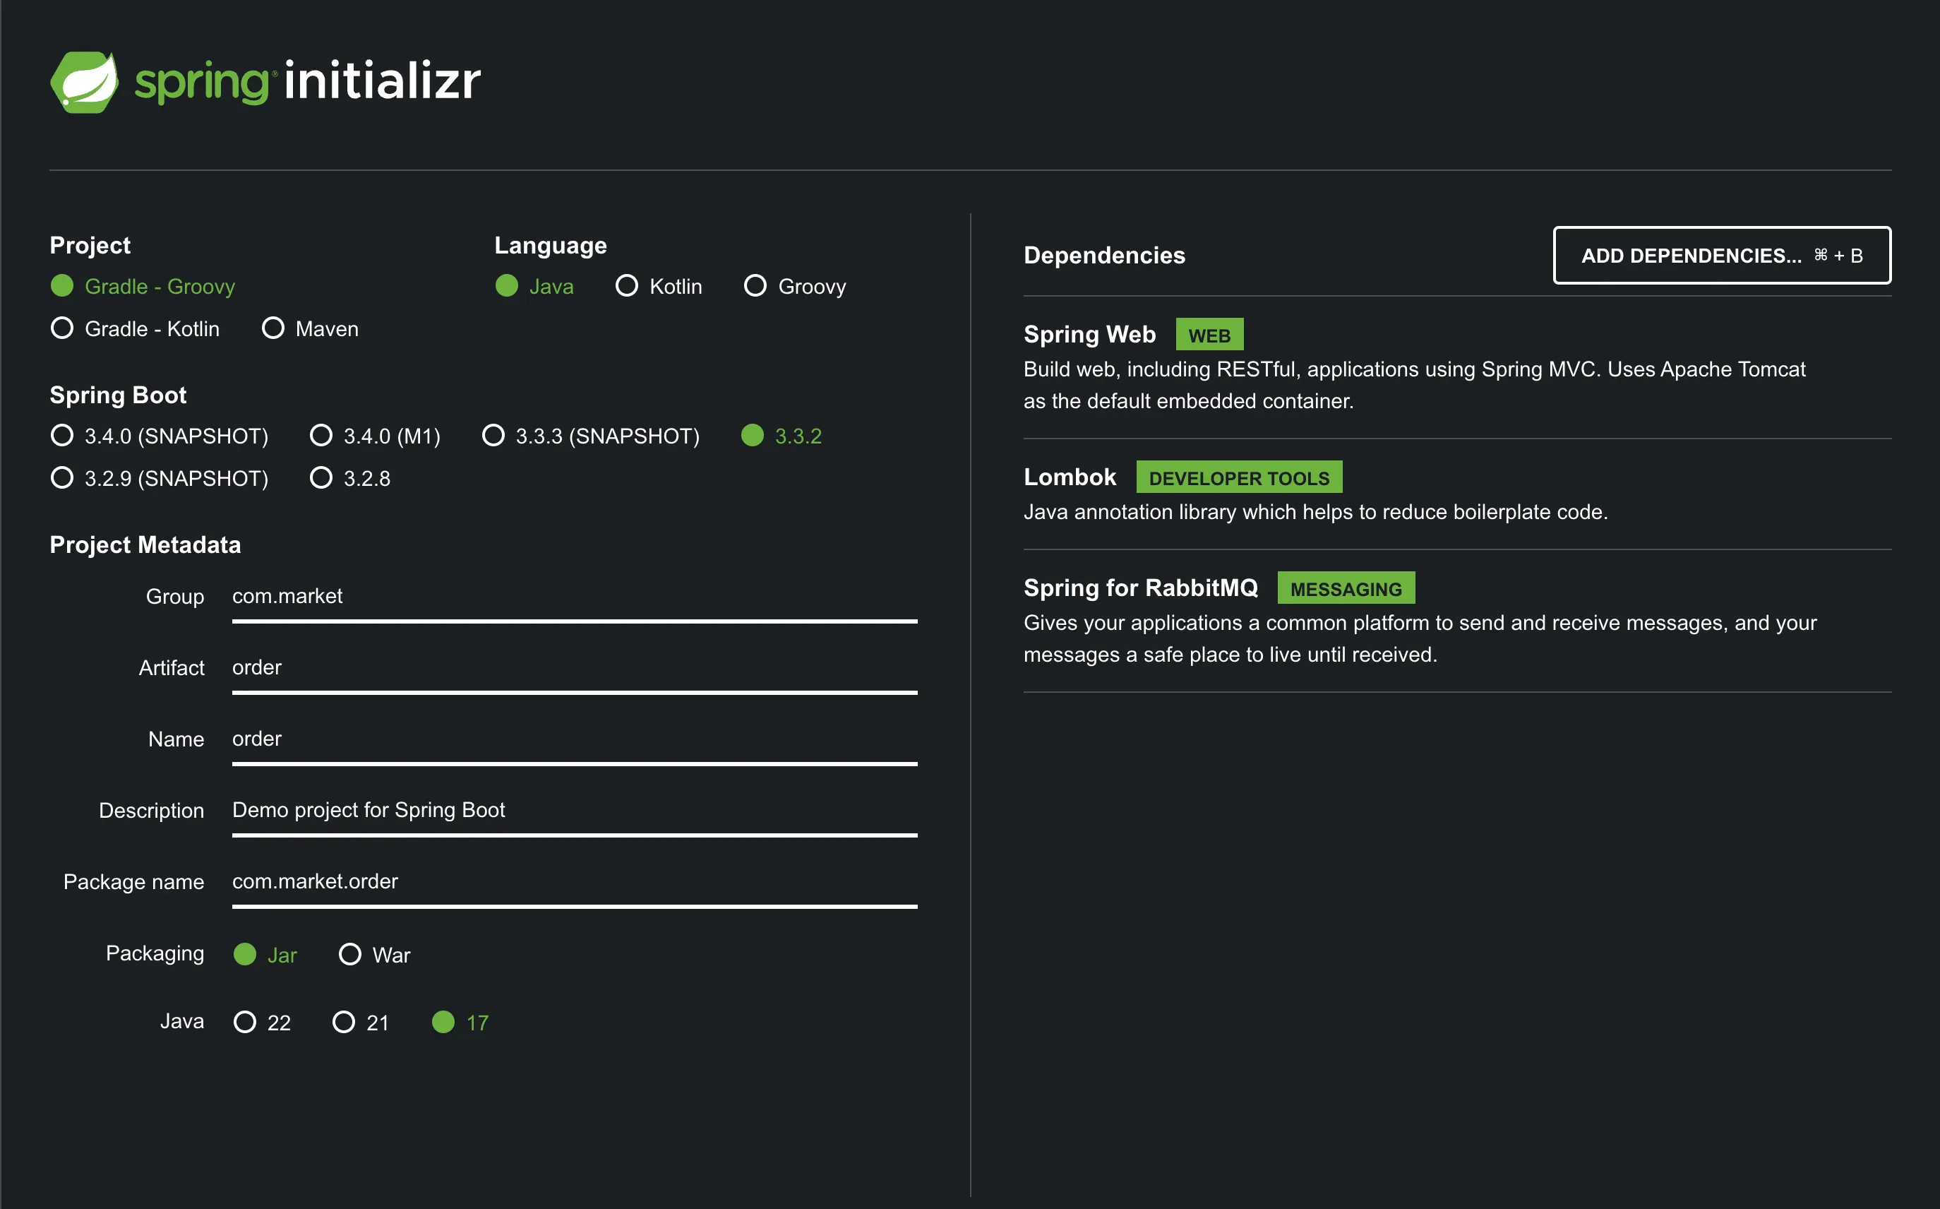The height and width of the screenshot is (1209, 1940).
Task: Choose Gradle - Kotlin project type
Action: coord(62,328)
